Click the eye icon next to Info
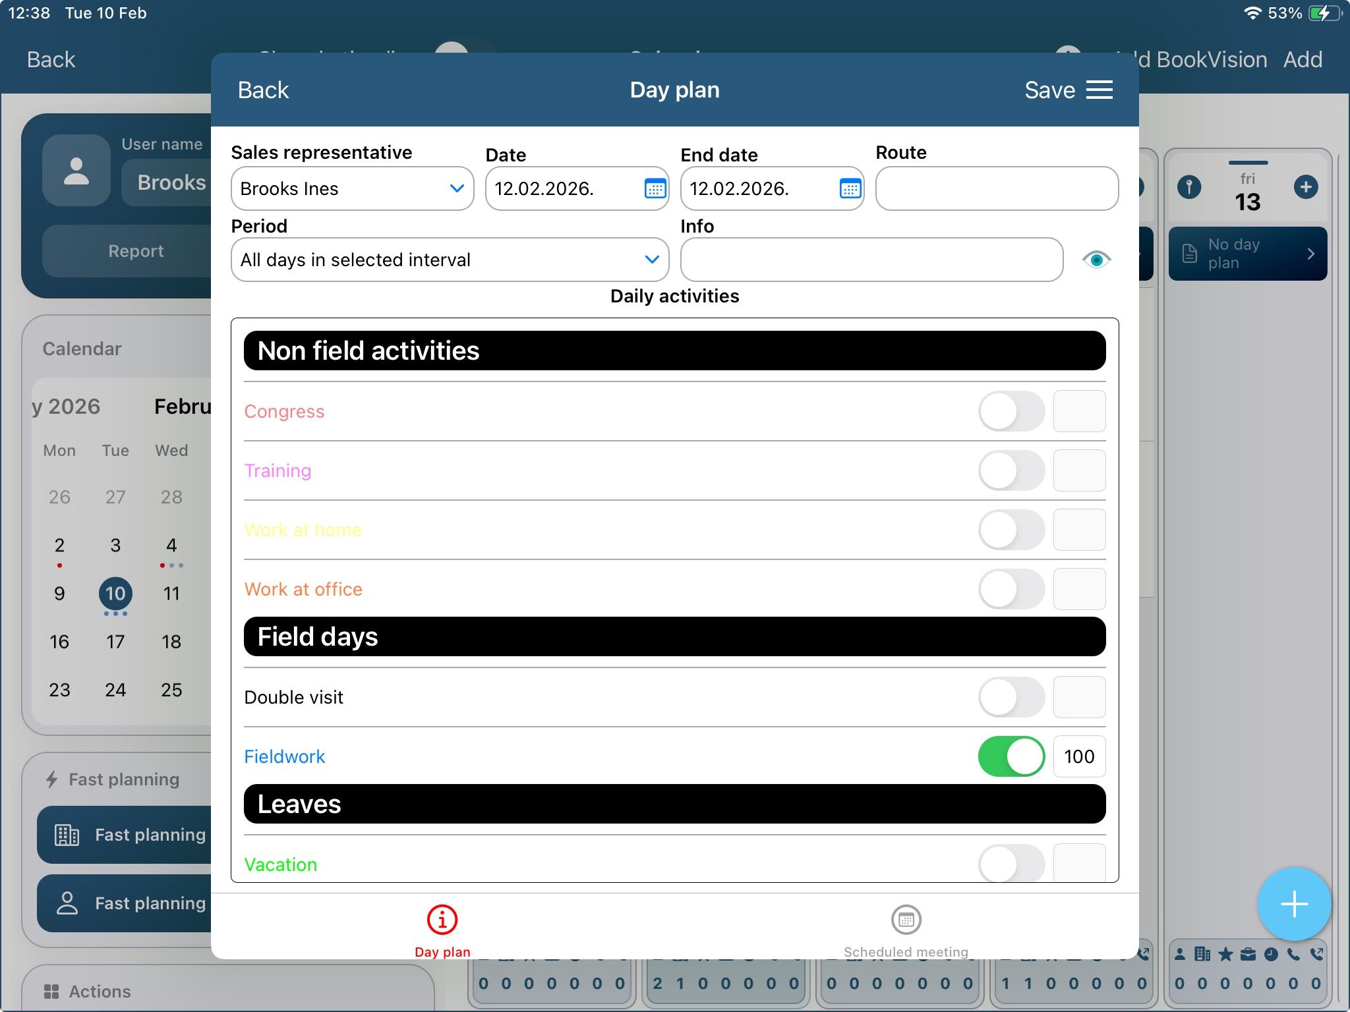Viewport: 1350px width, 1012px height. (x=1096, y=260)
